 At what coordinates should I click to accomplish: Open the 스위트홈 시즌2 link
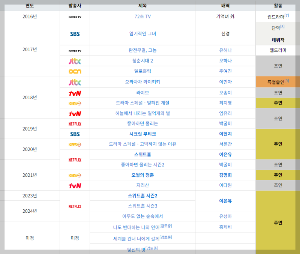[142, 196]
